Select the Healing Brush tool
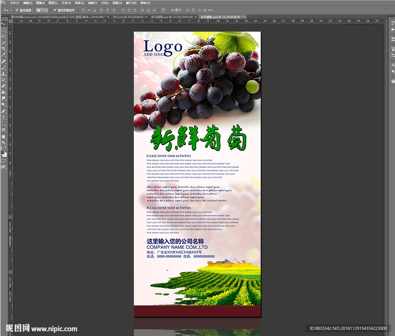395x336 pixels. point(3,61)
